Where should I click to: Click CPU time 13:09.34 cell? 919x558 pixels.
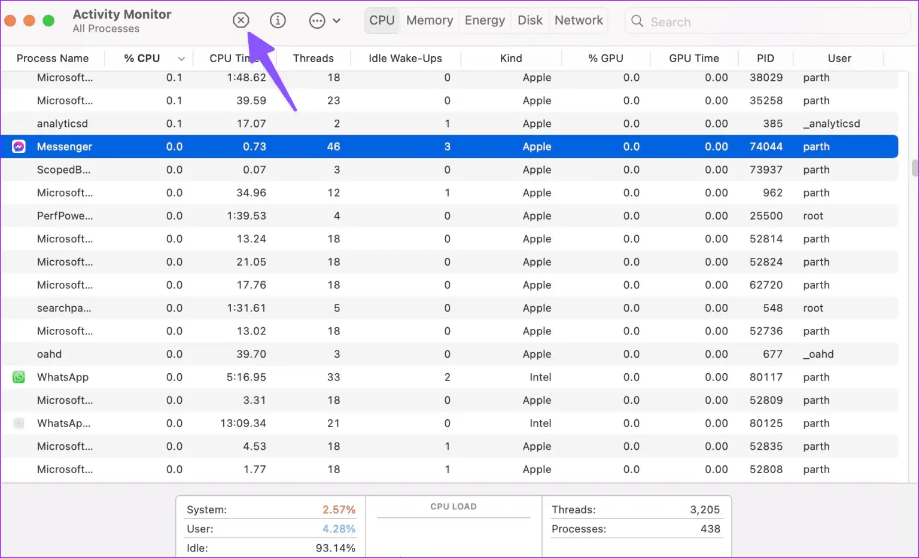pos(243,423)
